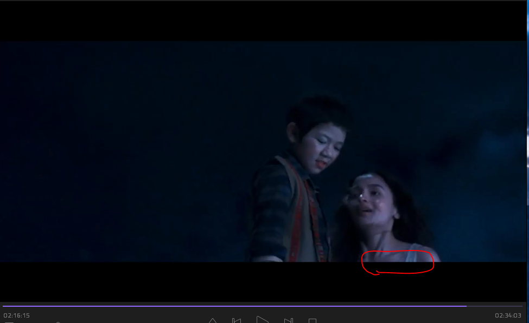529x323 pixels.
Task: Click the small icon below elapsed time
Action: pyautogui.click(x=58, y=322)
